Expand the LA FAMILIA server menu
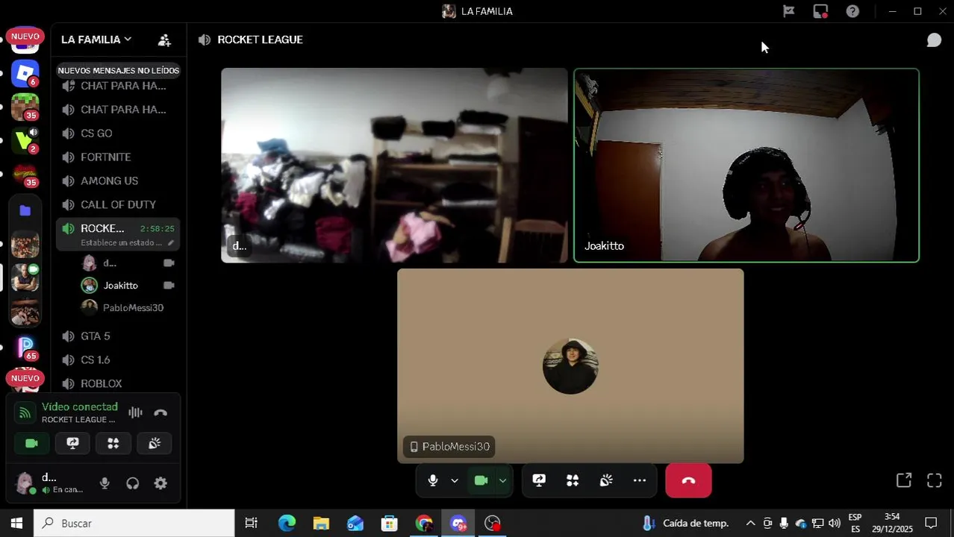Viewport: 954px width, 537px height. point(96,40)
